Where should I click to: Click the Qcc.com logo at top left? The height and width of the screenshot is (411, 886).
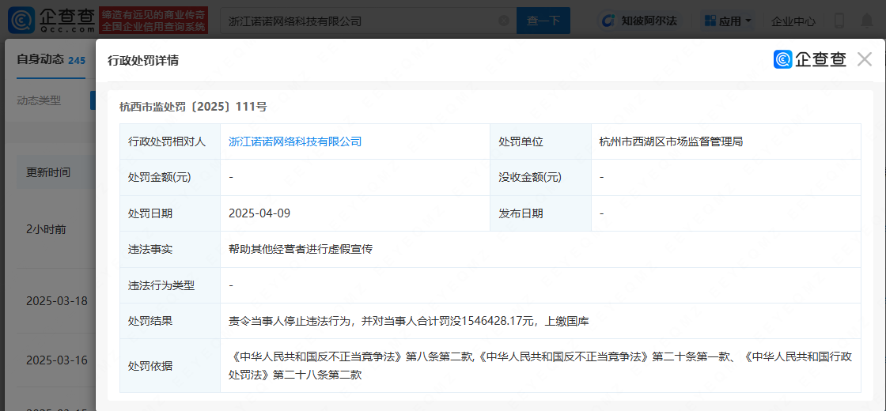point(49,21)
